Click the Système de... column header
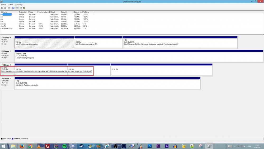 tap(44, 12)
